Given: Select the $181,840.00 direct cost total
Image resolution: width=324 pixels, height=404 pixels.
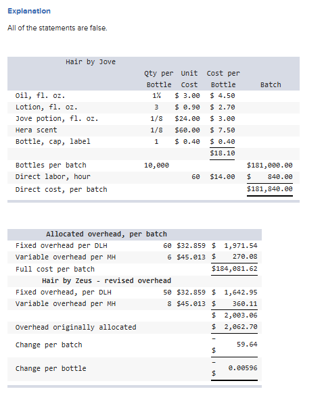Looking at the screenshot, I should tap(270, 189).
